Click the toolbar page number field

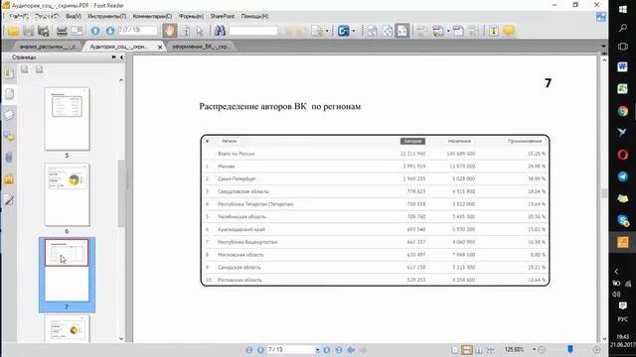pos(138,31)
